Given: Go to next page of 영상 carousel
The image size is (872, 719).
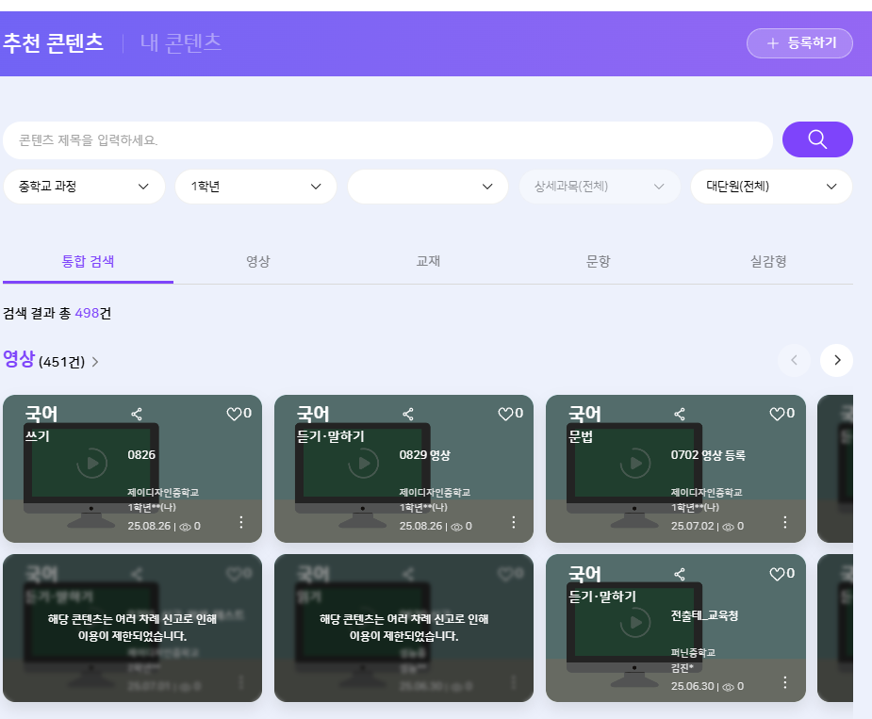Looking at the screenshot, I should click(836, 360).
